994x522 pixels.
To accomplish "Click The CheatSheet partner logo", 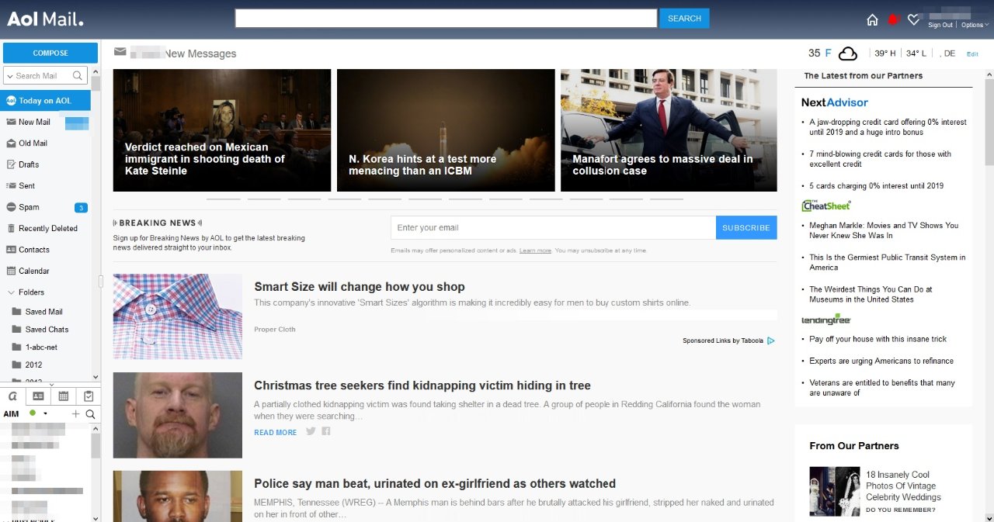I will [x=826, y=206].
